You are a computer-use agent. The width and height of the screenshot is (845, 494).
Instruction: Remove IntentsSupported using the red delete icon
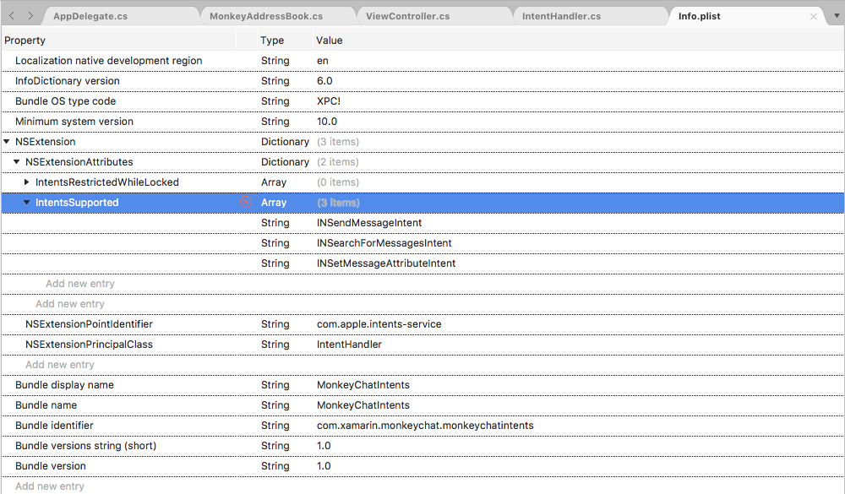(245, 202)
